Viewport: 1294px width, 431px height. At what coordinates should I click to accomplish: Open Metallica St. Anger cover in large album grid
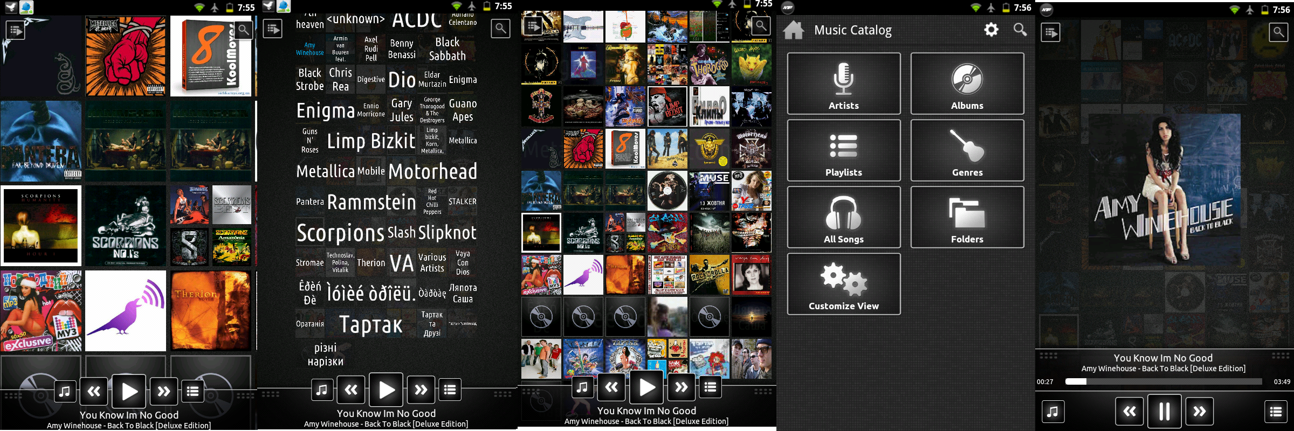pos(126,56)
